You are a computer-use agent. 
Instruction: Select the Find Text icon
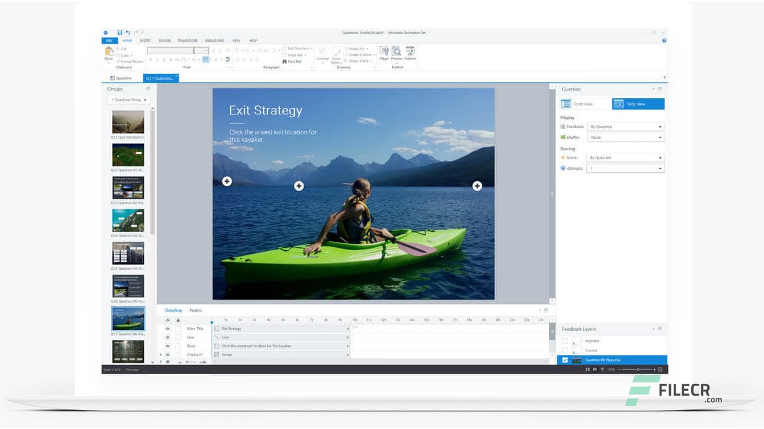[294, 61]
